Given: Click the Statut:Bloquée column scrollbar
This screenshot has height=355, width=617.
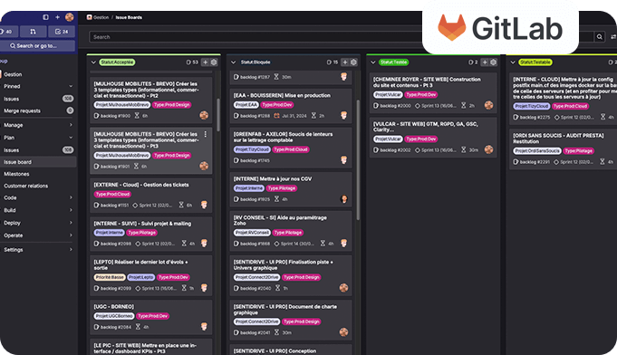Looking at the screenshot, I should tap(358, 159).
